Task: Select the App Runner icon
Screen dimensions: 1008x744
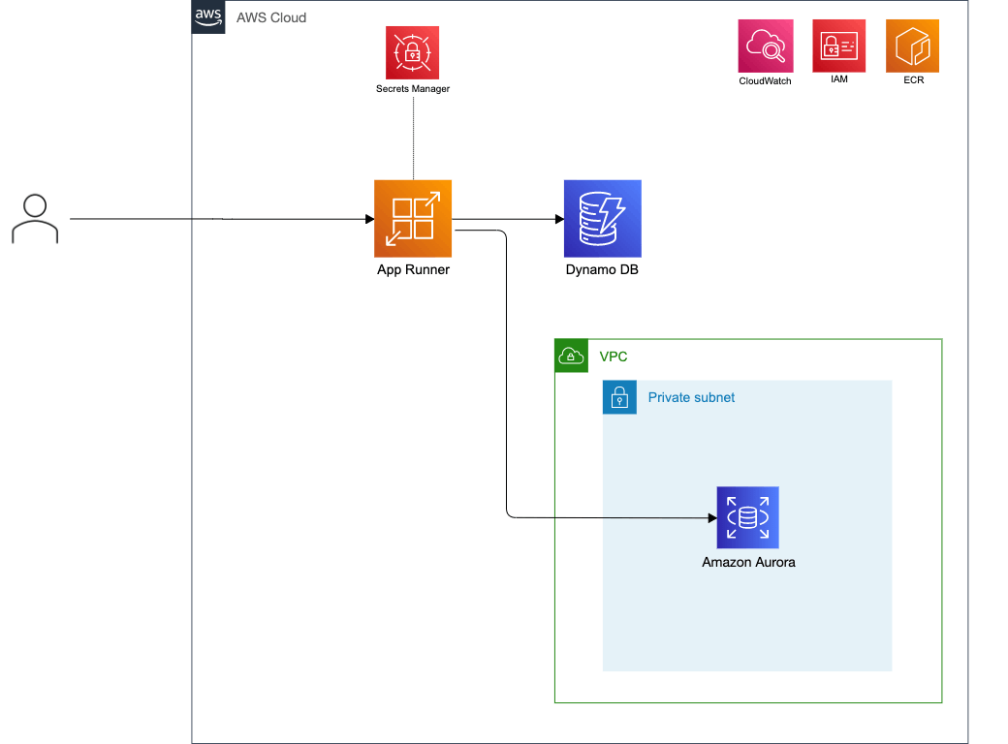Action: tap(413, 218)
